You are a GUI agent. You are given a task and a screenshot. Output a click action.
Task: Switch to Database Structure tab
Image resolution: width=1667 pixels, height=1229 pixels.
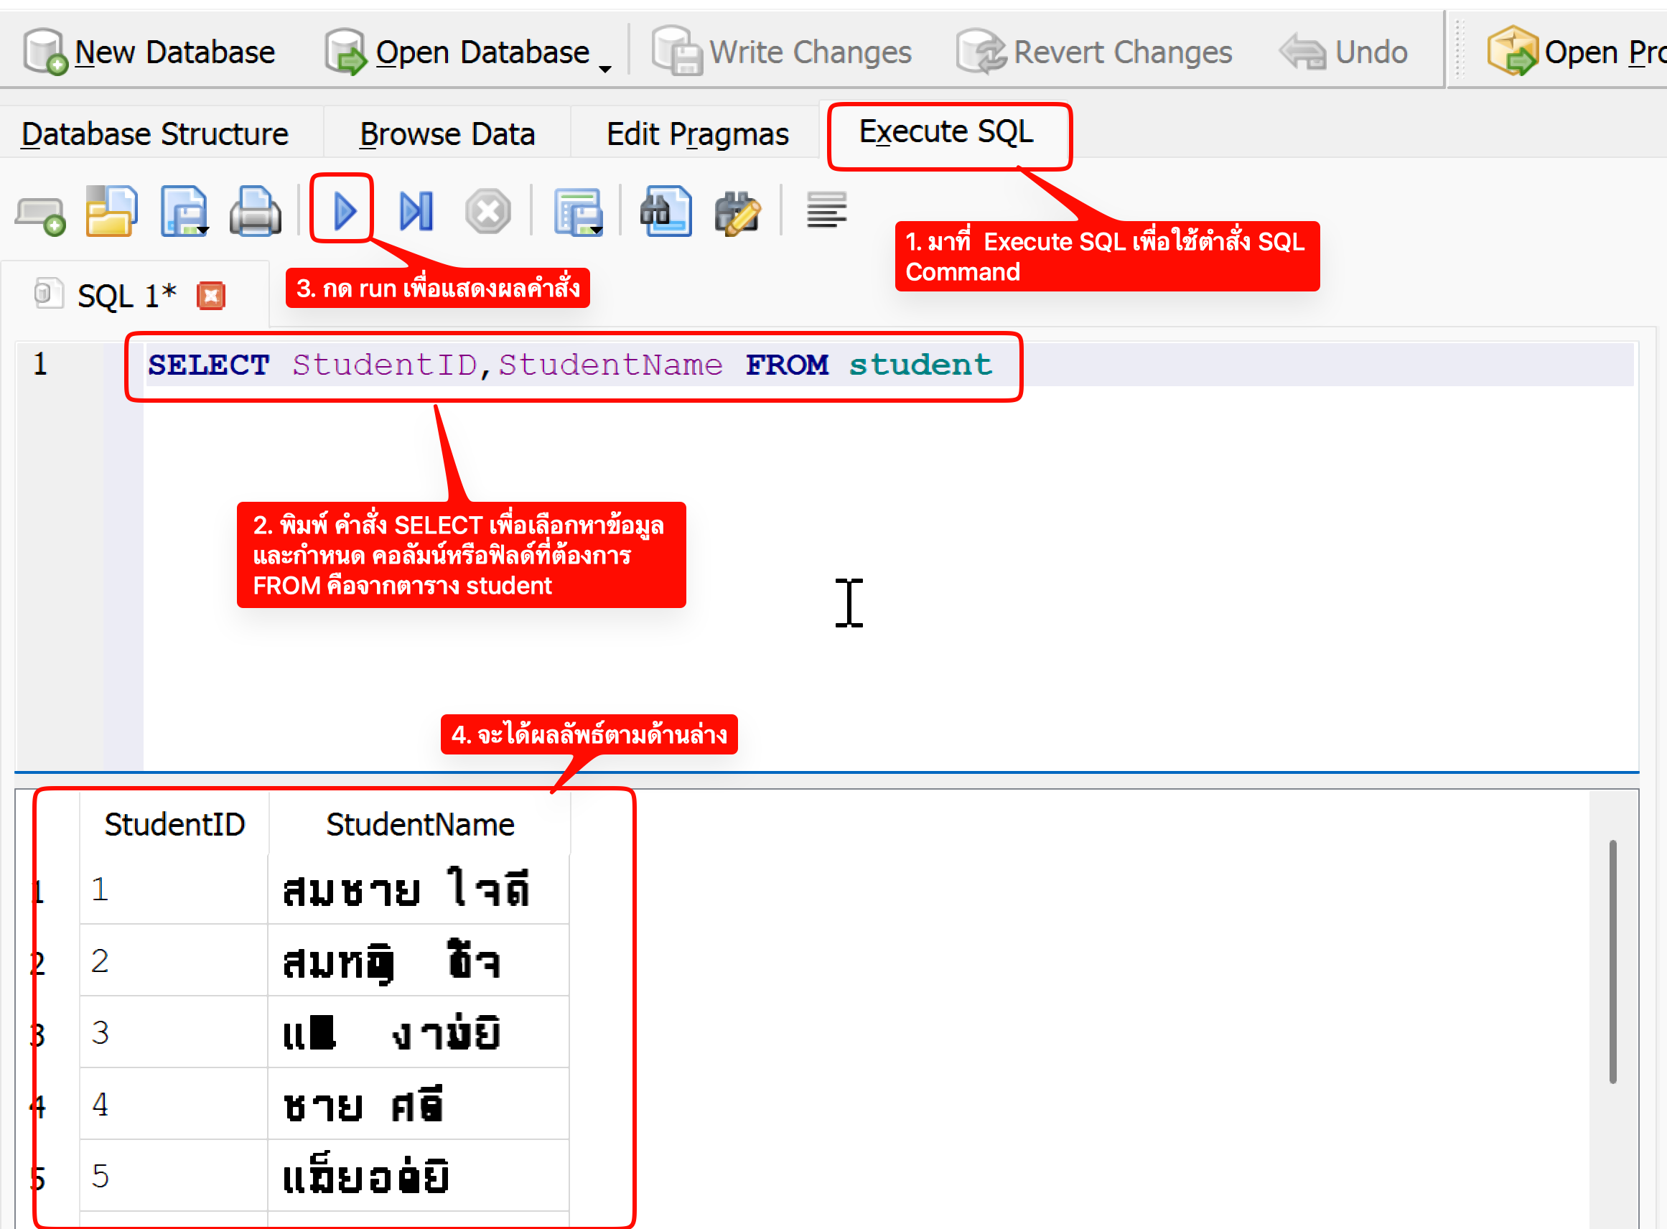pyautogui.click(x=155, y=135)
